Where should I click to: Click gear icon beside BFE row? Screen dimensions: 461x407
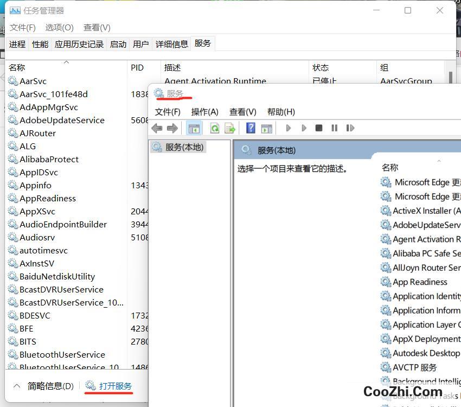pyautogui.click(x=13, y=328)
